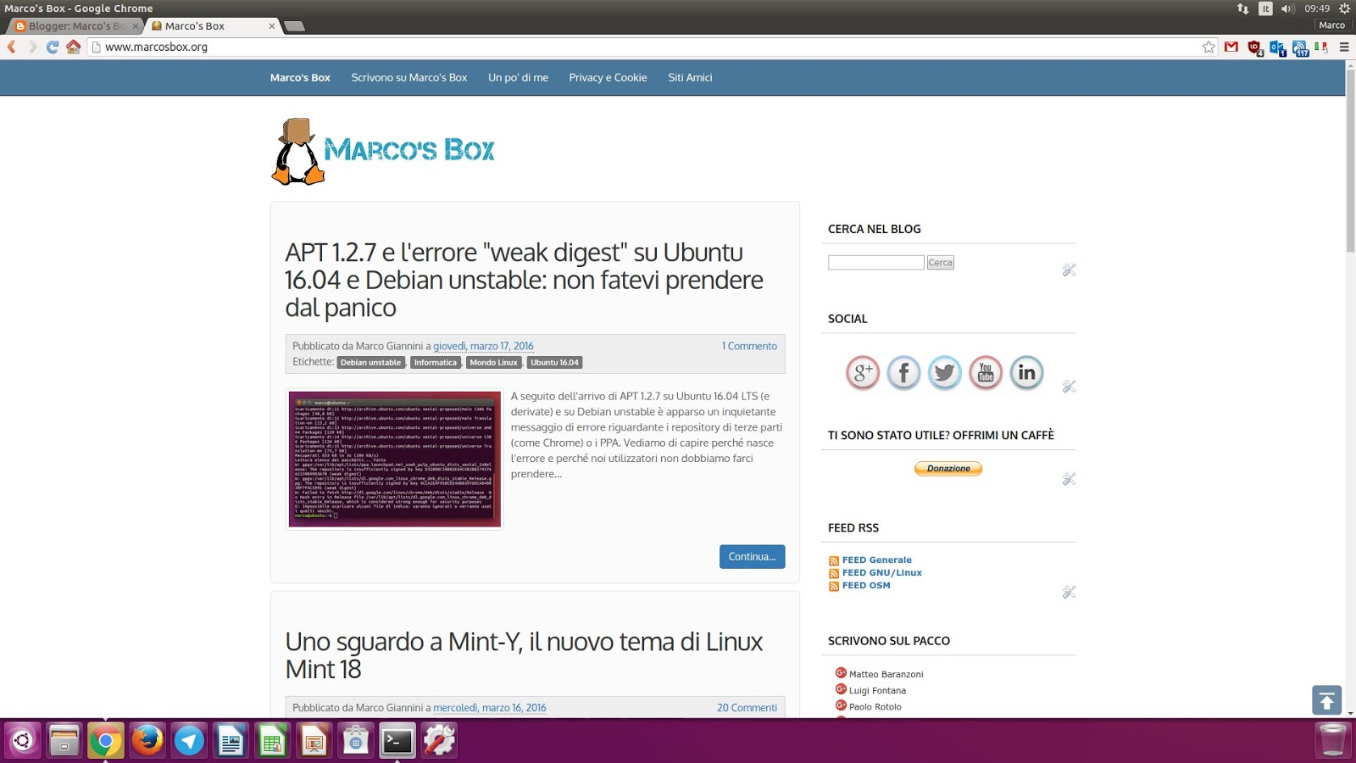
Task: Open the FEED GNU/Linux link
Action: point(882,573)
